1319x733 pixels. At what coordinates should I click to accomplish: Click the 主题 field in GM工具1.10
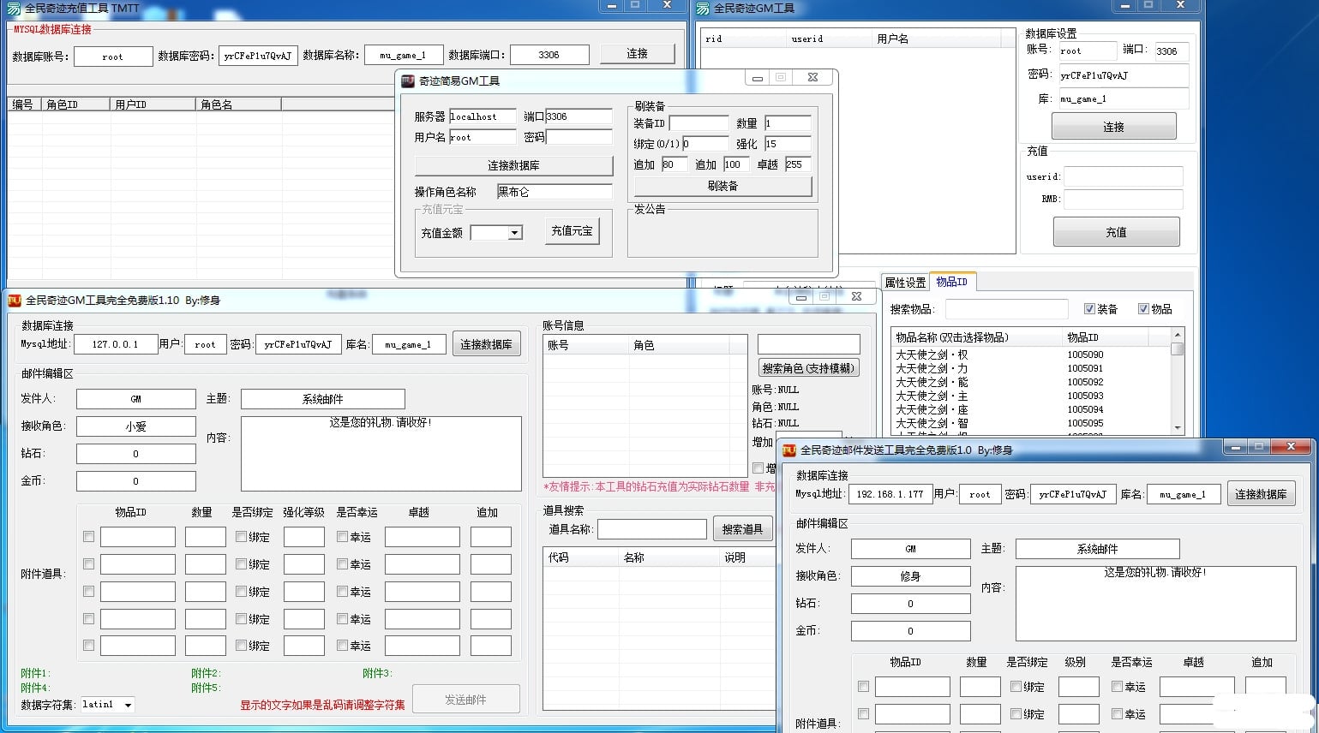[322, 399]
